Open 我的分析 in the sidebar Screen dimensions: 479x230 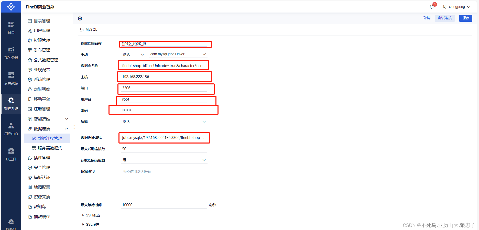(x=11, y=53)
